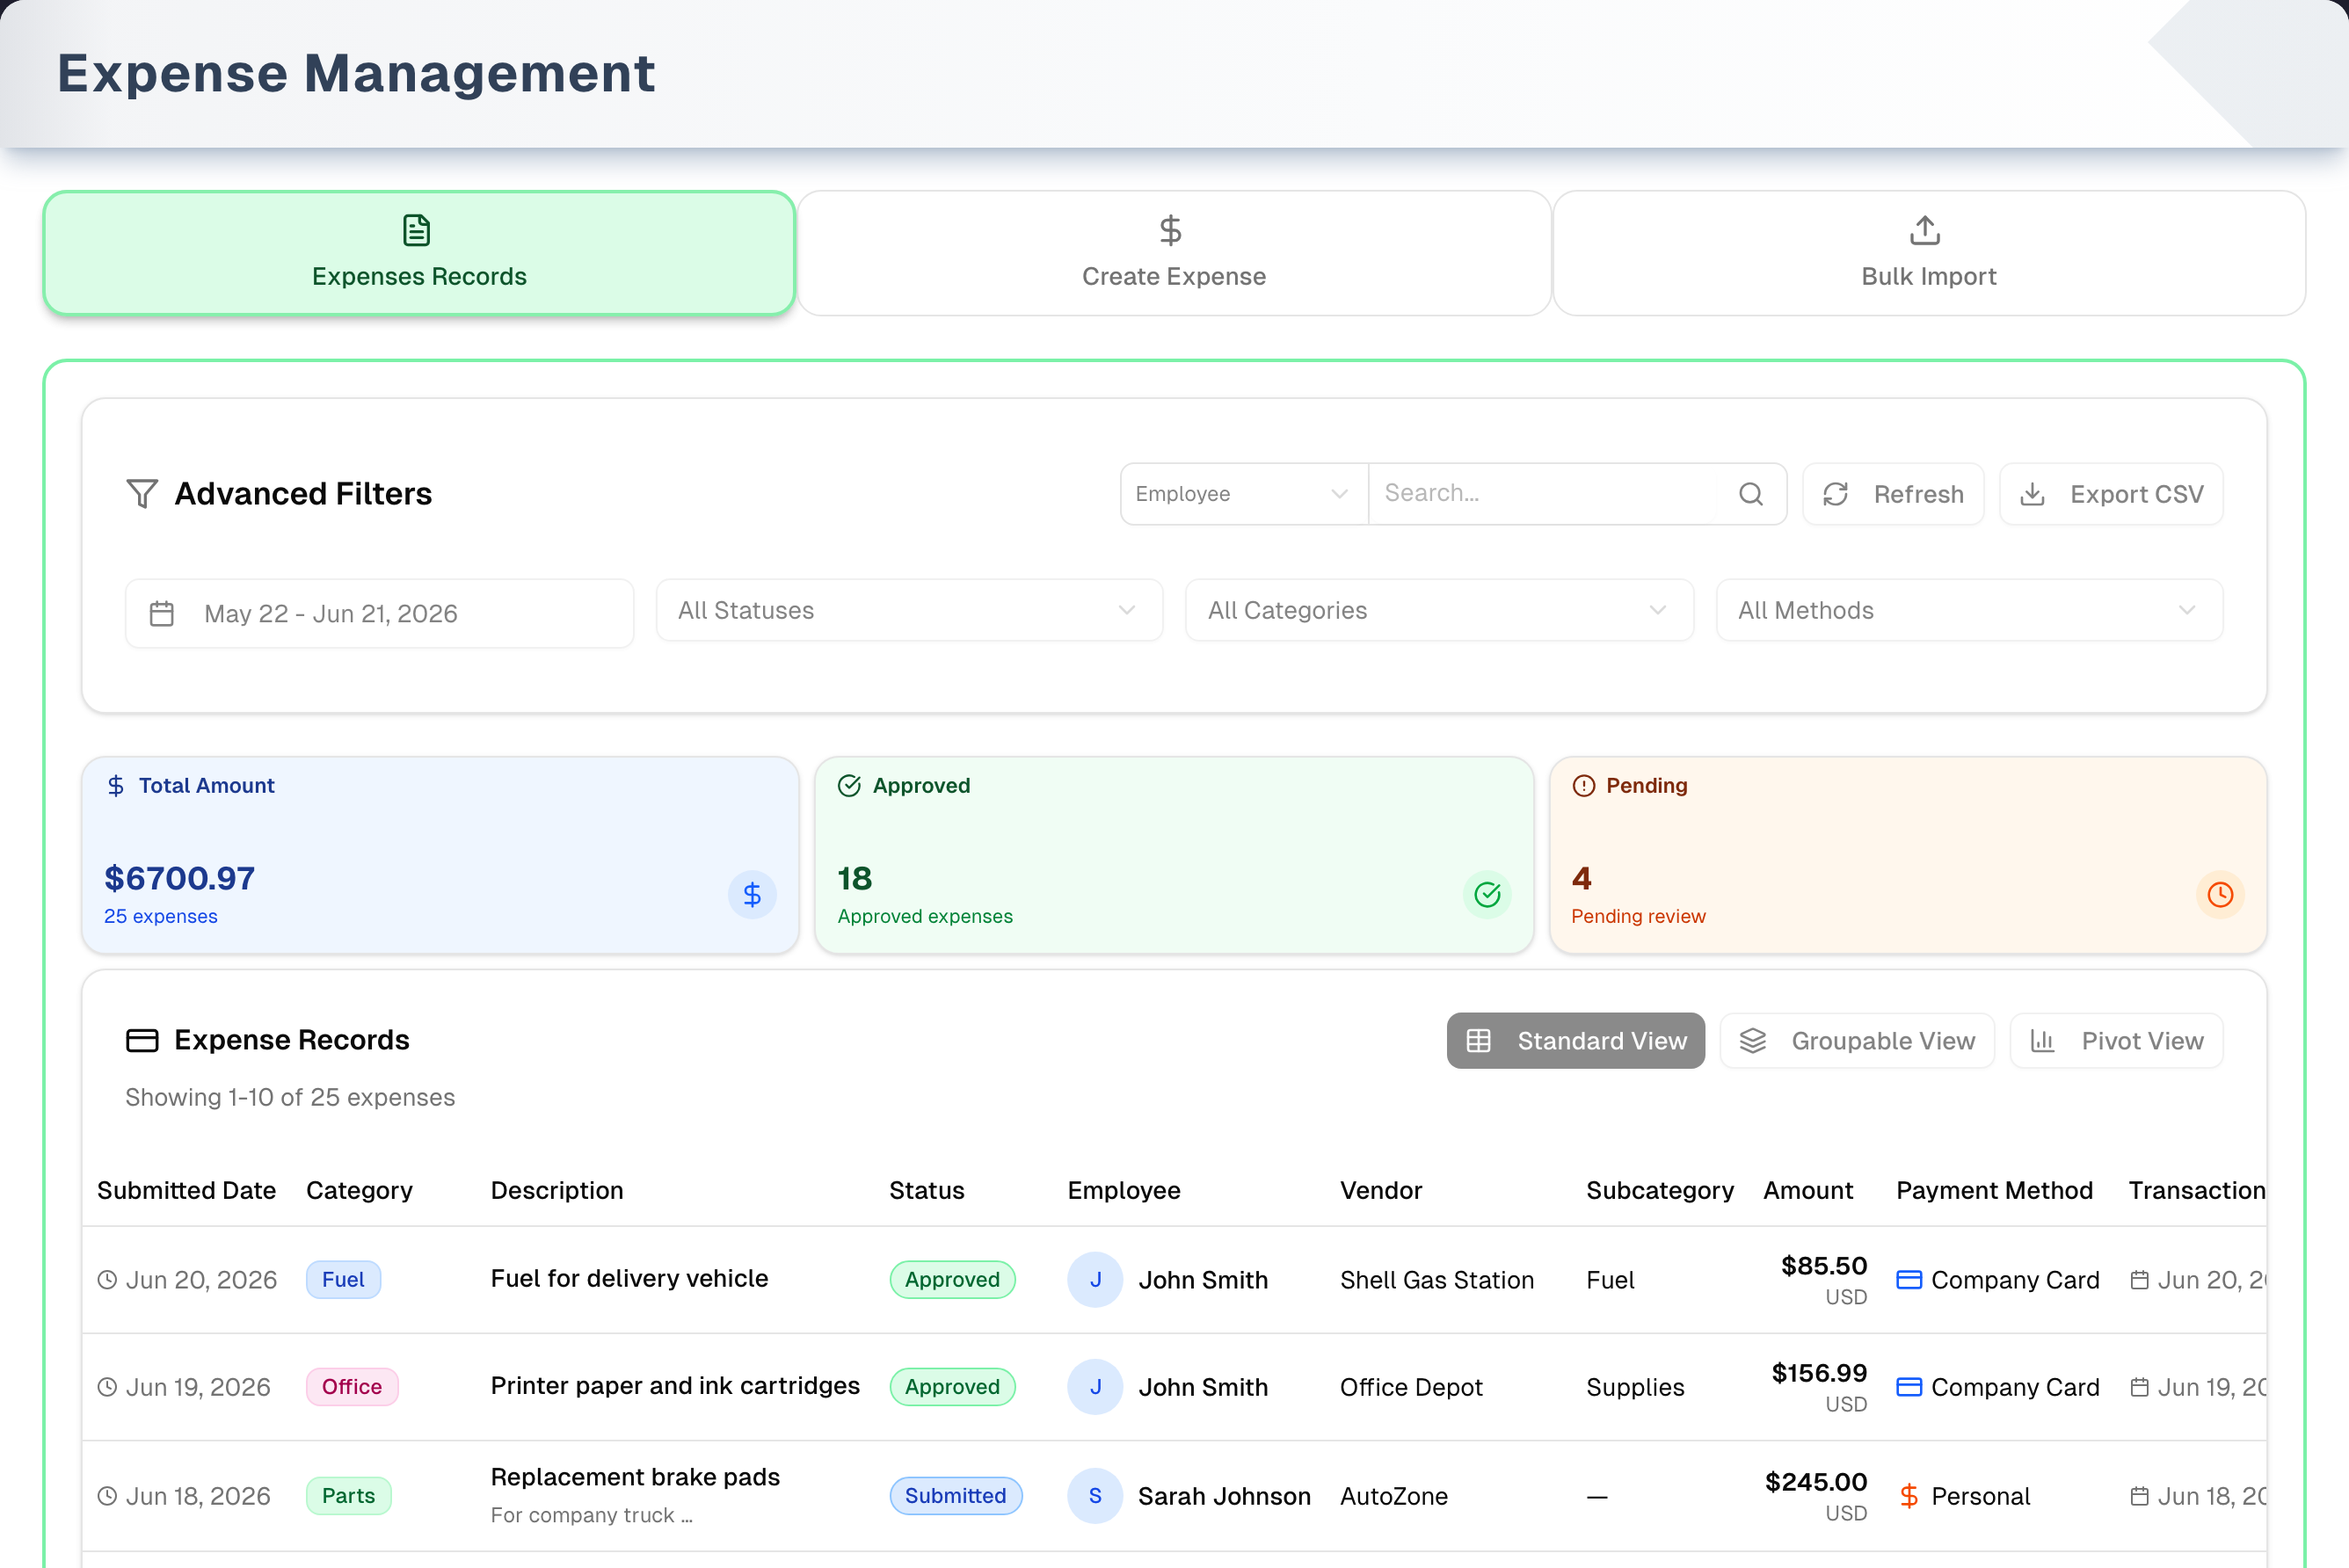Click the Submitted status badge
The height and width of the screenshot is (1568, 2349).
click(x=955, y=1495)
